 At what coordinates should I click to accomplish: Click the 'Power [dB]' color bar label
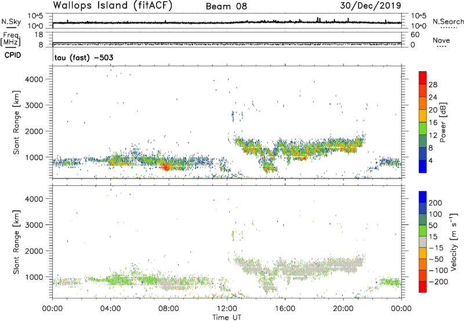tap(443, 122)
